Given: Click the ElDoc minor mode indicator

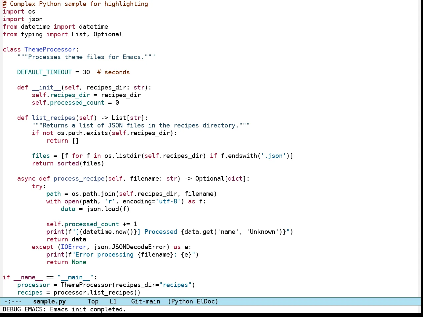Looking at the screenshot, I should [x=206, y=301].
